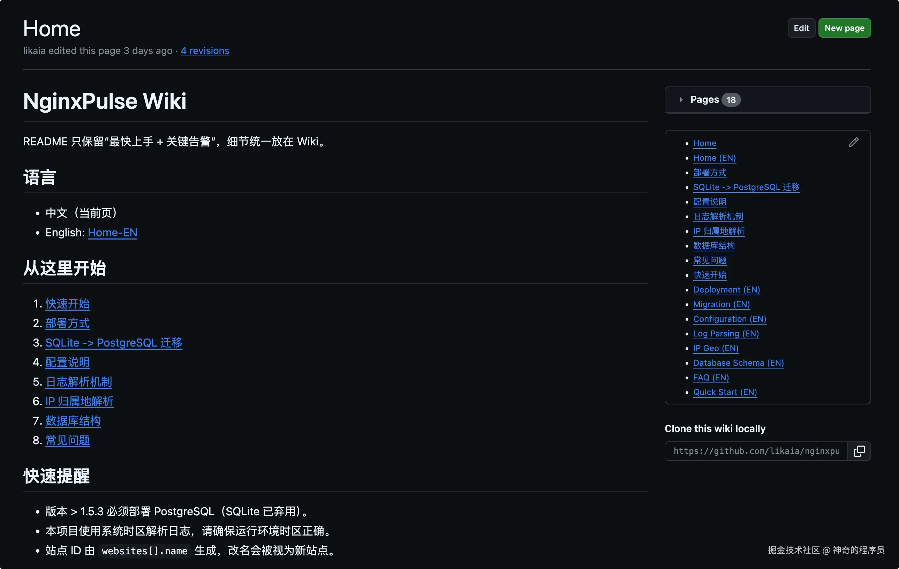Viewport: 899px width, 569px height.
Task: Open IP 归属地解析 in numbered list
Action: (79, 401)
